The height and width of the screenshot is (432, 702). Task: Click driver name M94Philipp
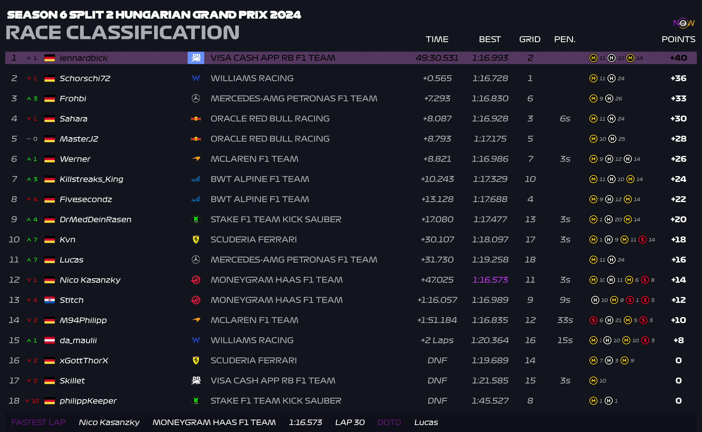(83, 320)
